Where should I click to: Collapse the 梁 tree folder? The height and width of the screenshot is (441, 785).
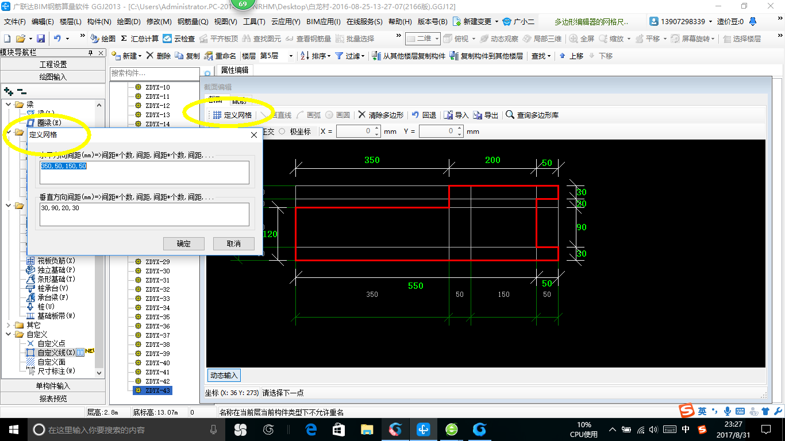coord(9,105)
